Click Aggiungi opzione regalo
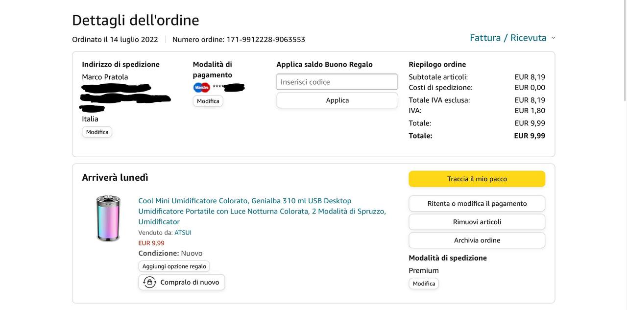Screen dimensions: 627x310 pyautogui.click(x=174, y=266)
